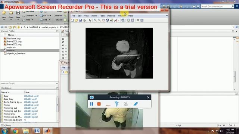Screen dimensions: 239x134
Task: Open Workspace panel actions menu
Action: (x=57, y=88)
